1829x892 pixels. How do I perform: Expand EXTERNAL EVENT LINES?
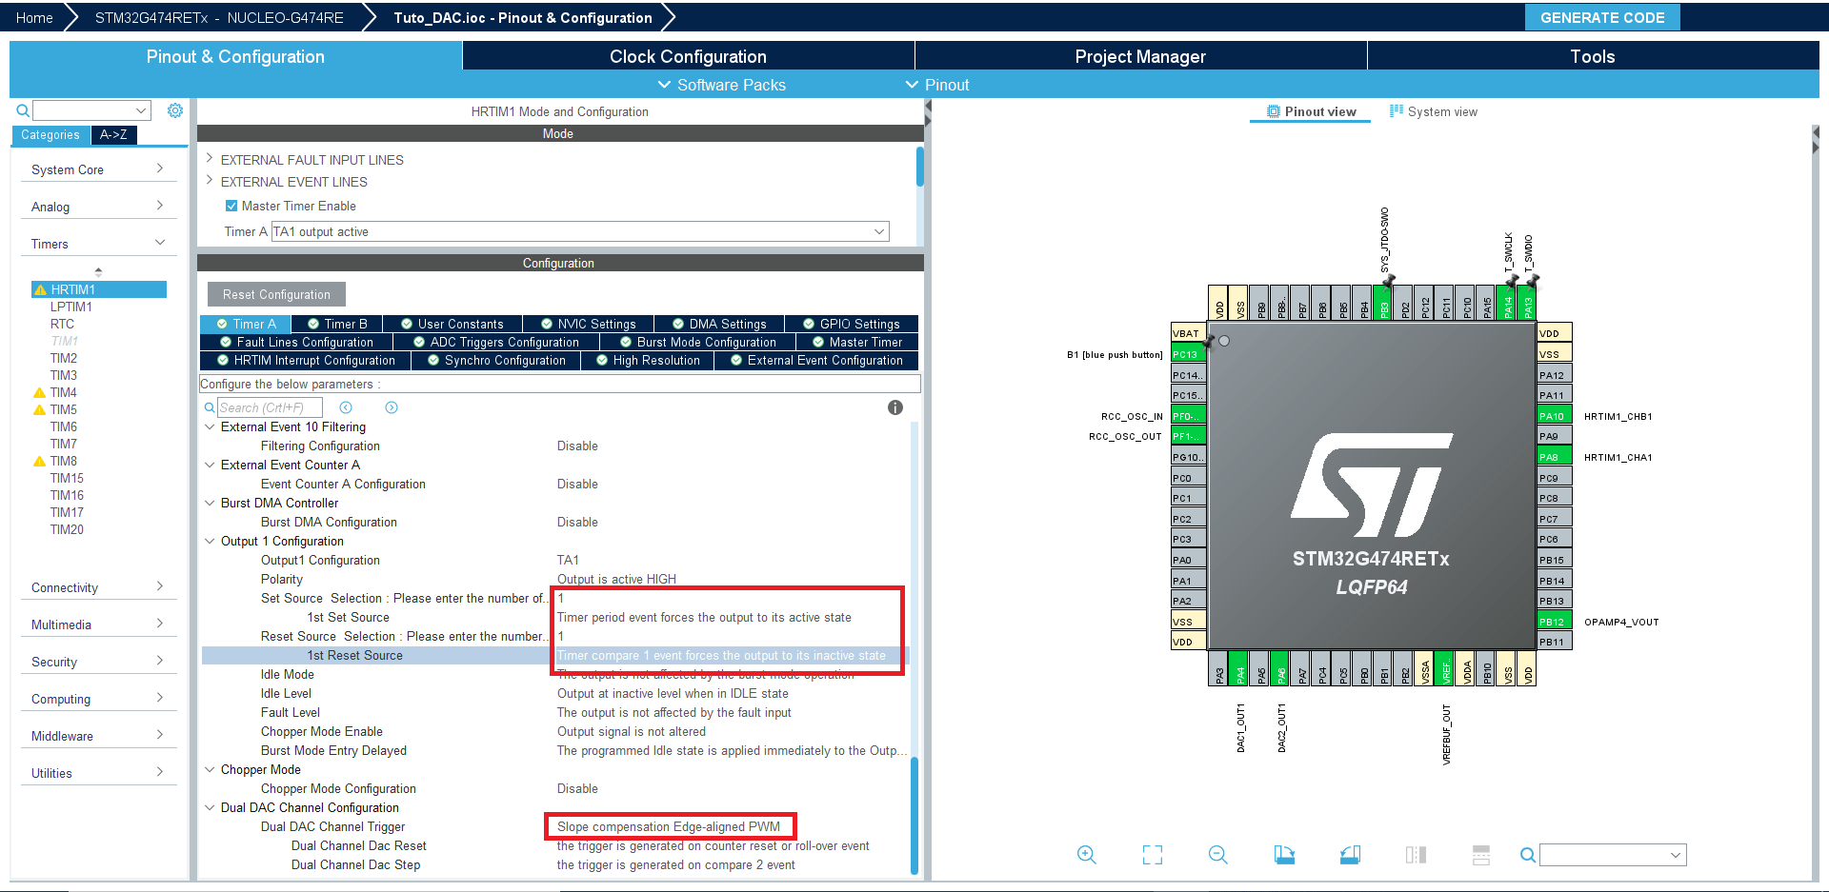[x=210, y=181]
